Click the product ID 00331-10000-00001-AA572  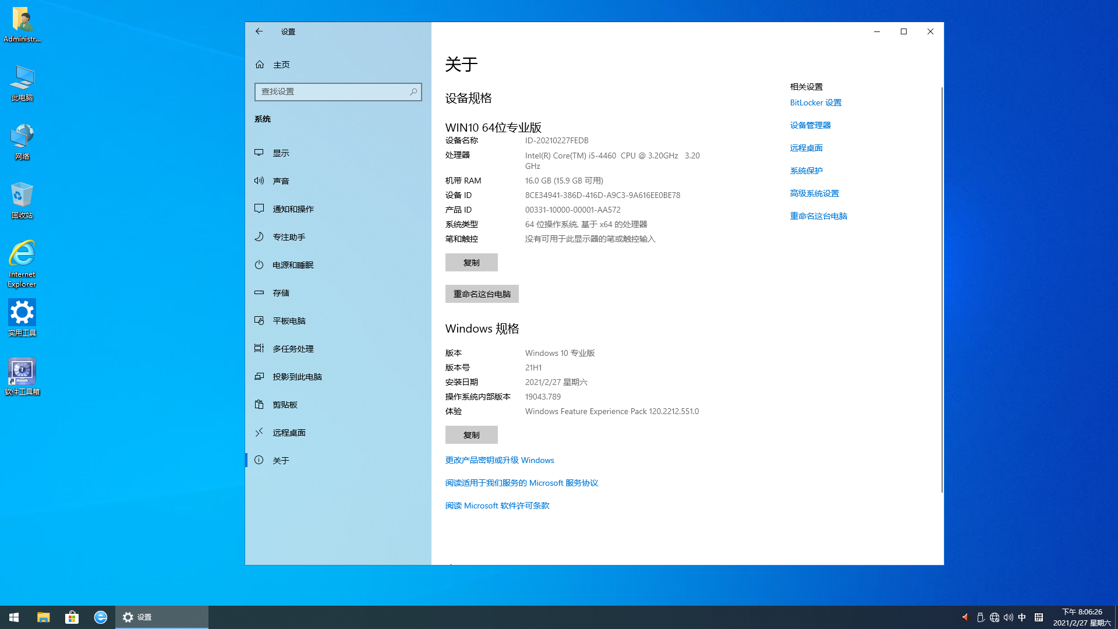(x=573, y=210)
